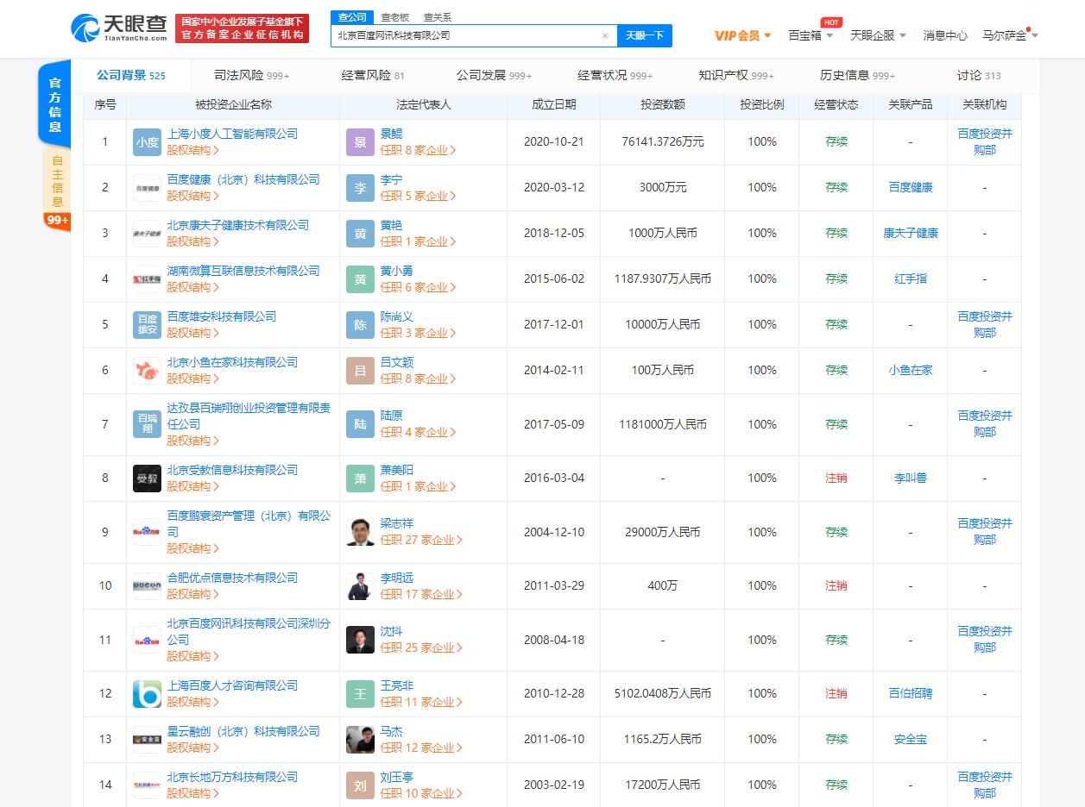The height and width of the screenshot is (807, 1085).
Task: Click the 百瑞翔 company logo icon
Action: click(x=147, y=424)
